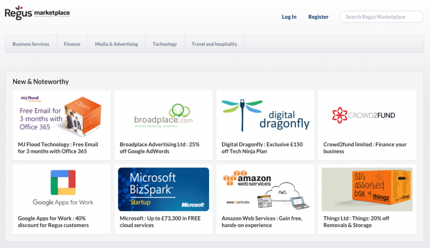
Task: Click the Big assorted box of thingz image
Action: coord(367,188)
